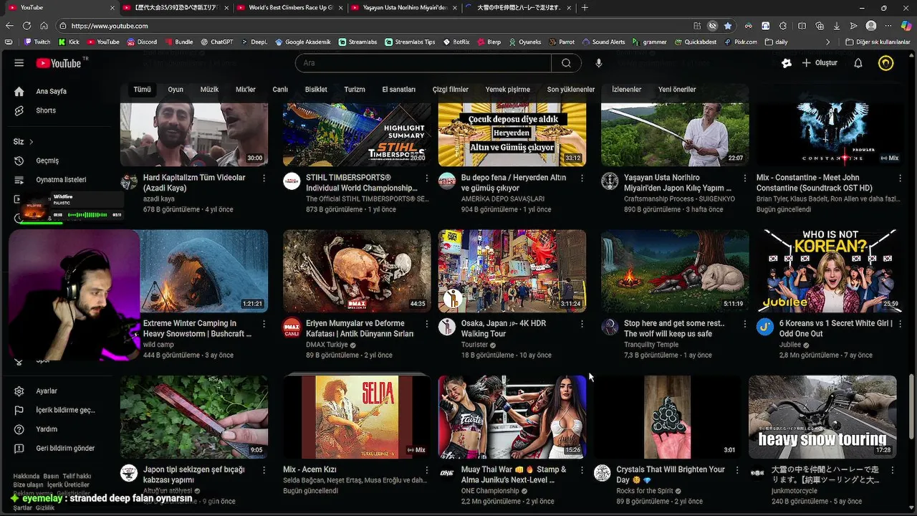Switch to Yaşayan Usta Norihiro browser tab
Screen dimensions: 917x516
pos(404,7)
